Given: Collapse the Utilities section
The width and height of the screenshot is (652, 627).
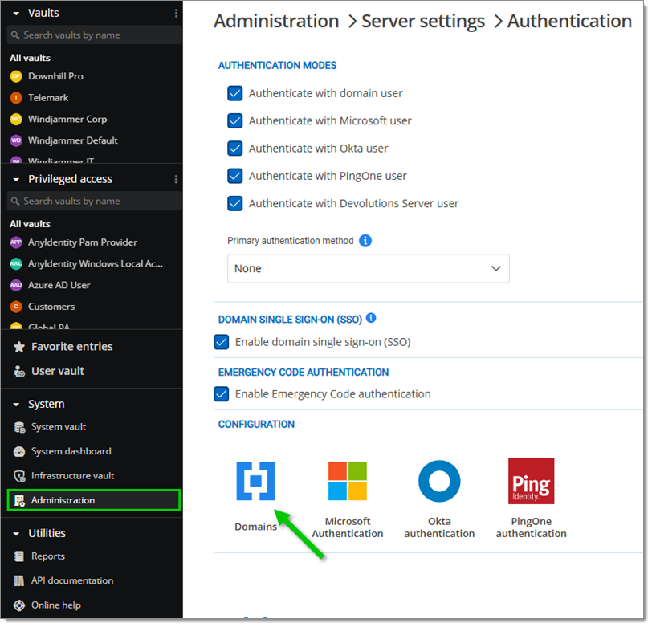Looking at the screenshot, I should 16,535.
